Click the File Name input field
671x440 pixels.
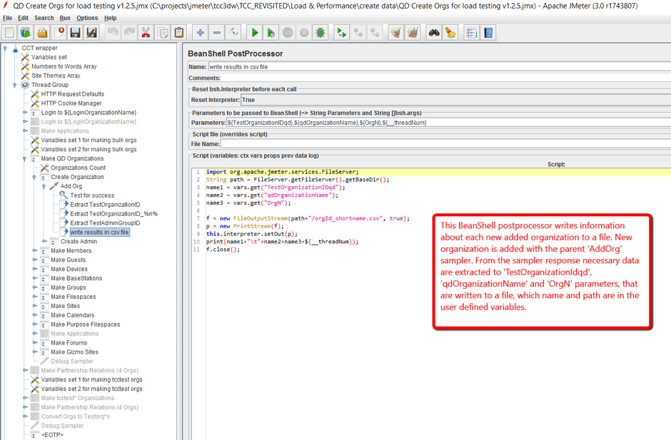point(445,143)
